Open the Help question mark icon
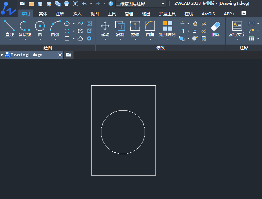Viewport: 262px width, 199px height. 111,3
